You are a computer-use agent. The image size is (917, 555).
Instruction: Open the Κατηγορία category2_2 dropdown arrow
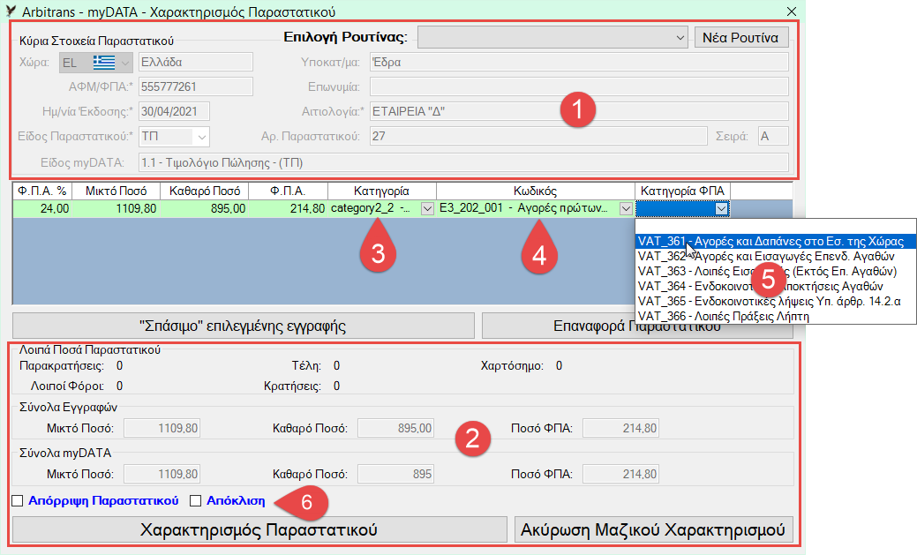[427, 209]
